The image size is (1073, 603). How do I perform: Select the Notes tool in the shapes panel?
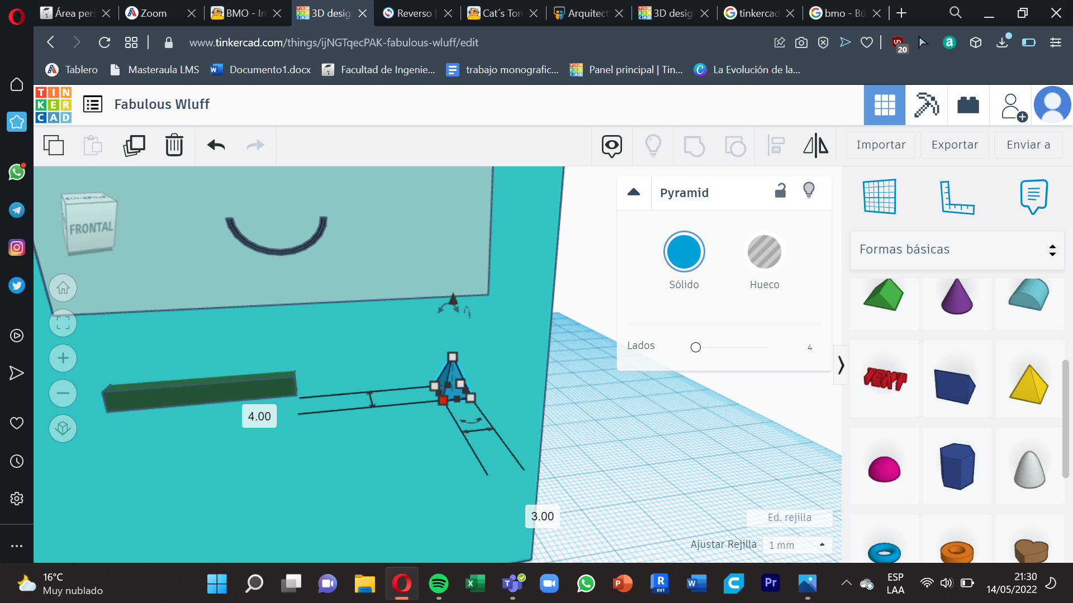(x=1034, y=197)
